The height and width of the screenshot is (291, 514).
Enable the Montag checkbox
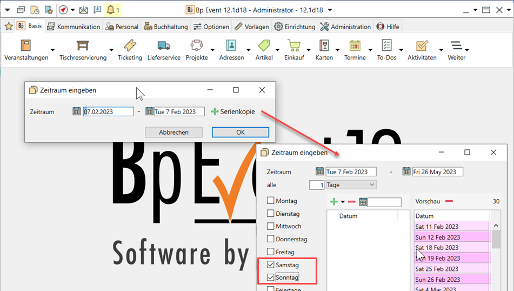tap(271, 201)
